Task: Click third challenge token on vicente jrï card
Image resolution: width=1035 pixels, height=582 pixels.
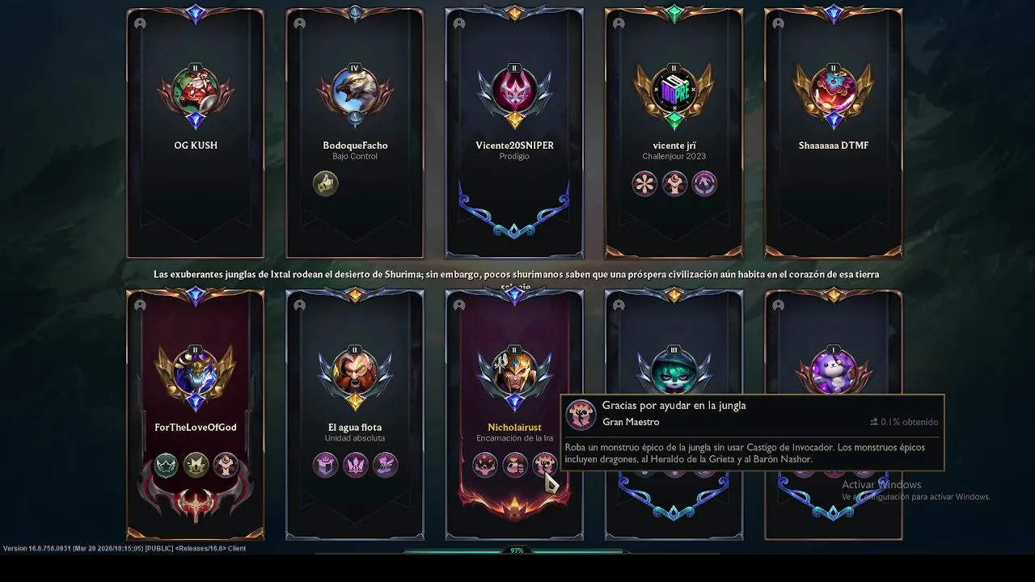Action: click(x=704, y=183)
